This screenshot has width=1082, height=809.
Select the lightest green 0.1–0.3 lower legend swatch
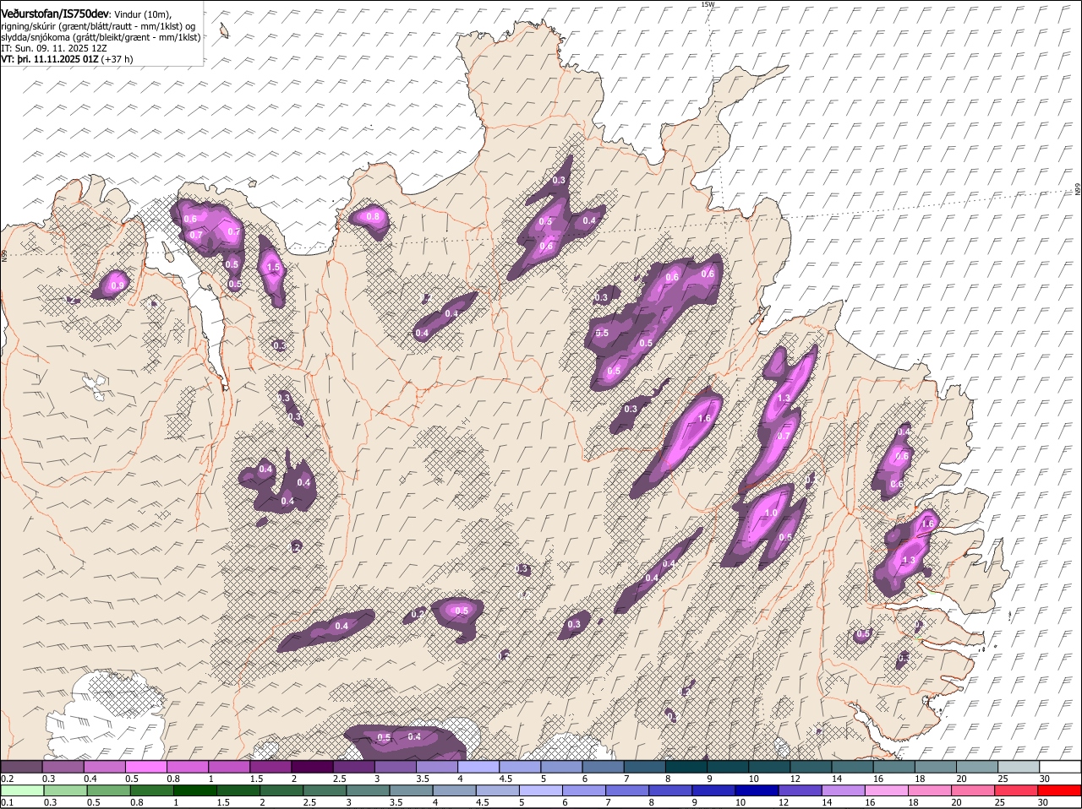tap(22, 790)
